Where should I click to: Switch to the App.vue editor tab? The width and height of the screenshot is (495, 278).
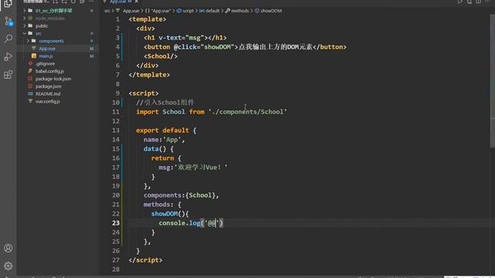(x=118, y=2)
